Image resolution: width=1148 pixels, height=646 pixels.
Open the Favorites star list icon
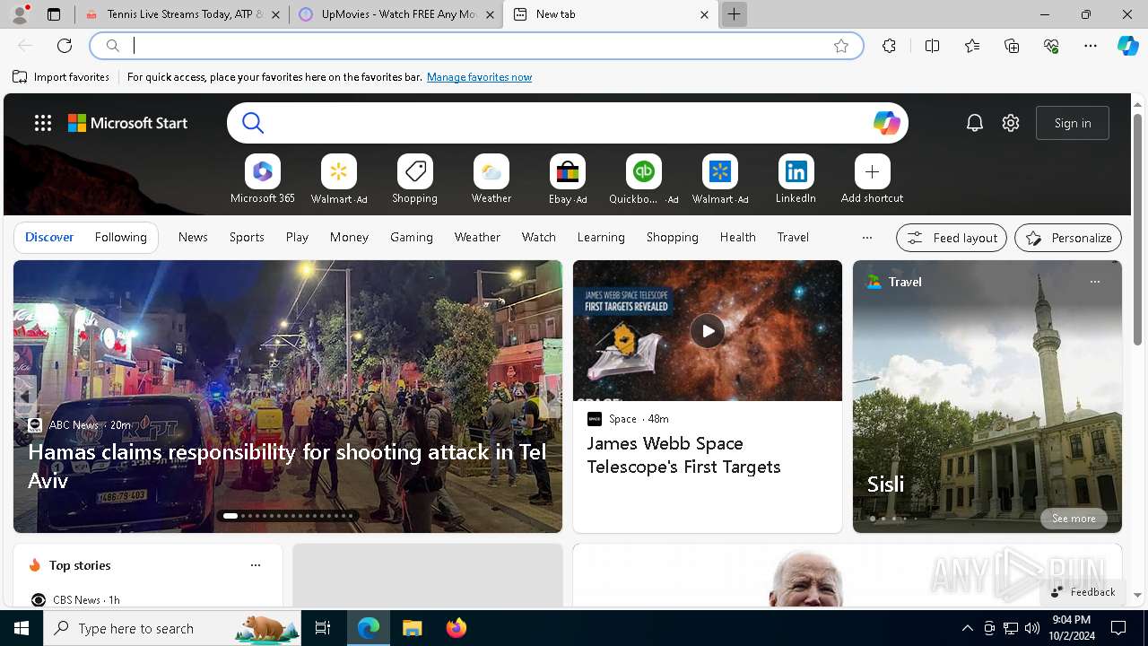click(x=972, y=46)
